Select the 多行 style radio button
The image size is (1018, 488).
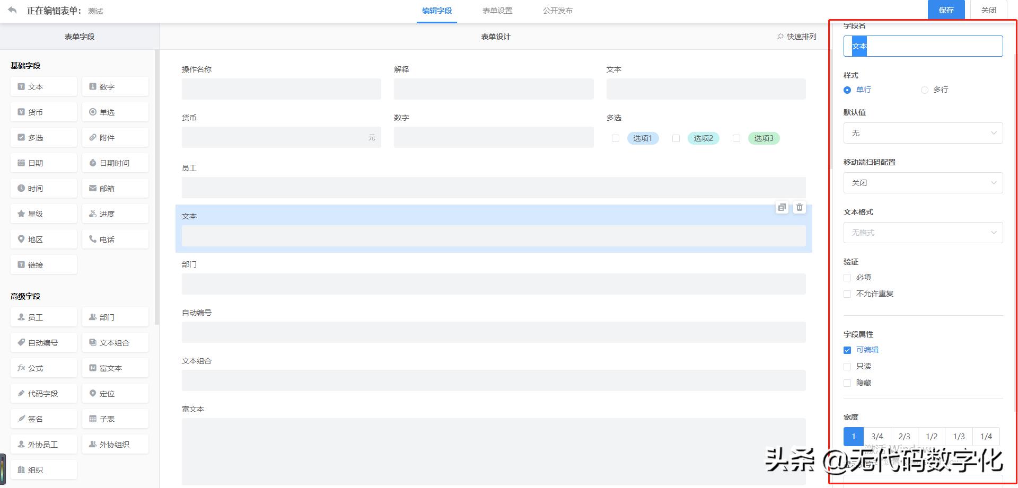click(x=925, y=90)
